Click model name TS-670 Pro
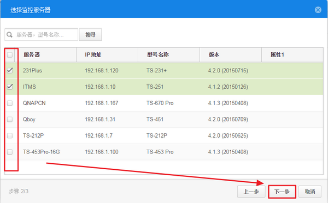This screenshot has height=203, width=328. tap(160, 103)
